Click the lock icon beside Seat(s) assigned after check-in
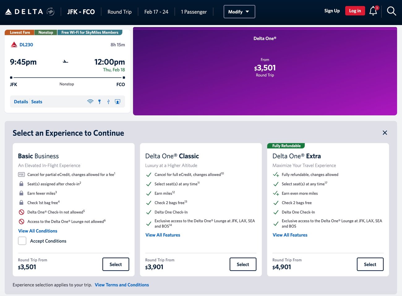Screen dimensions: 402x296 (x=21, y=184)
